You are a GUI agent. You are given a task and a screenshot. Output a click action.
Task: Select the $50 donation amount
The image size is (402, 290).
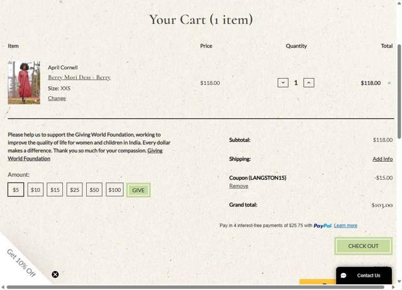[94, 190]
